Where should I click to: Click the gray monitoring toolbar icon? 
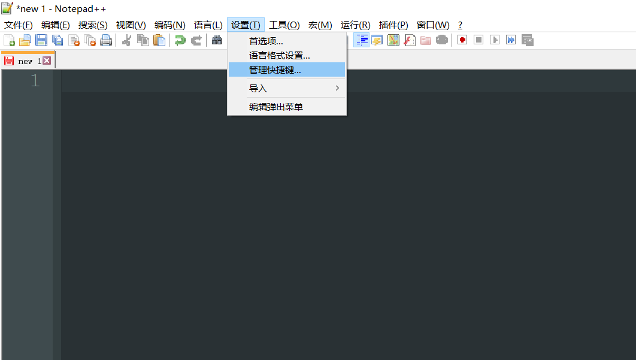(442, 40)
